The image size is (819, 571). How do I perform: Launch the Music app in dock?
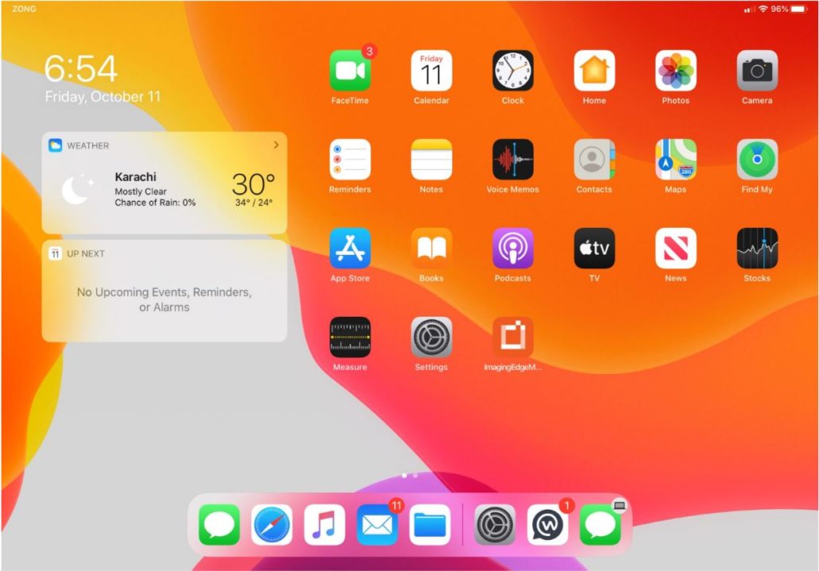pyautogui.click(x=324, y=525)
